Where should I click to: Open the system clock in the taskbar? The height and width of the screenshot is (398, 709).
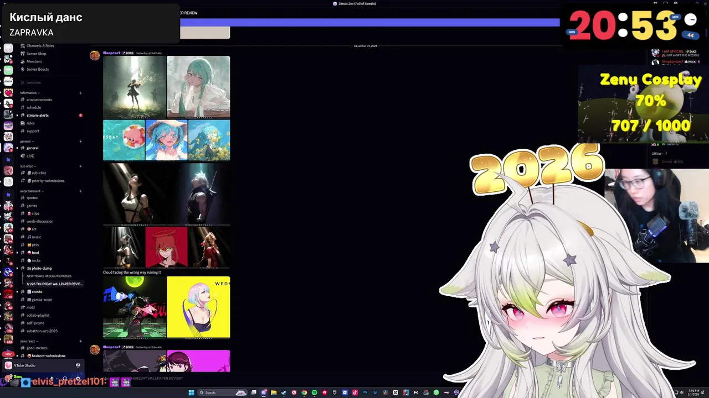(x=693, y=392)
